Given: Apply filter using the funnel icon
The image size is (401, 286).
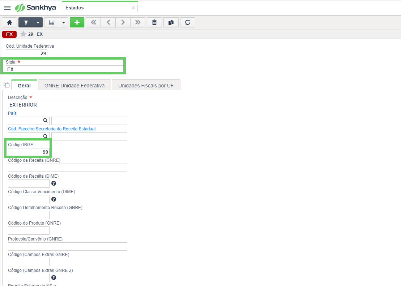Looking at the screenshot, I should (x=26, y=22).
